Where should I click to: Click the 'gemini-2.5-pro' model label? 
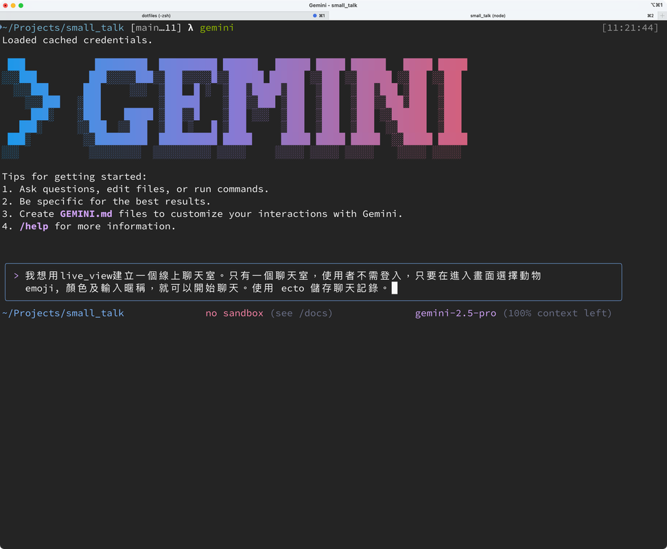[456, 314]
